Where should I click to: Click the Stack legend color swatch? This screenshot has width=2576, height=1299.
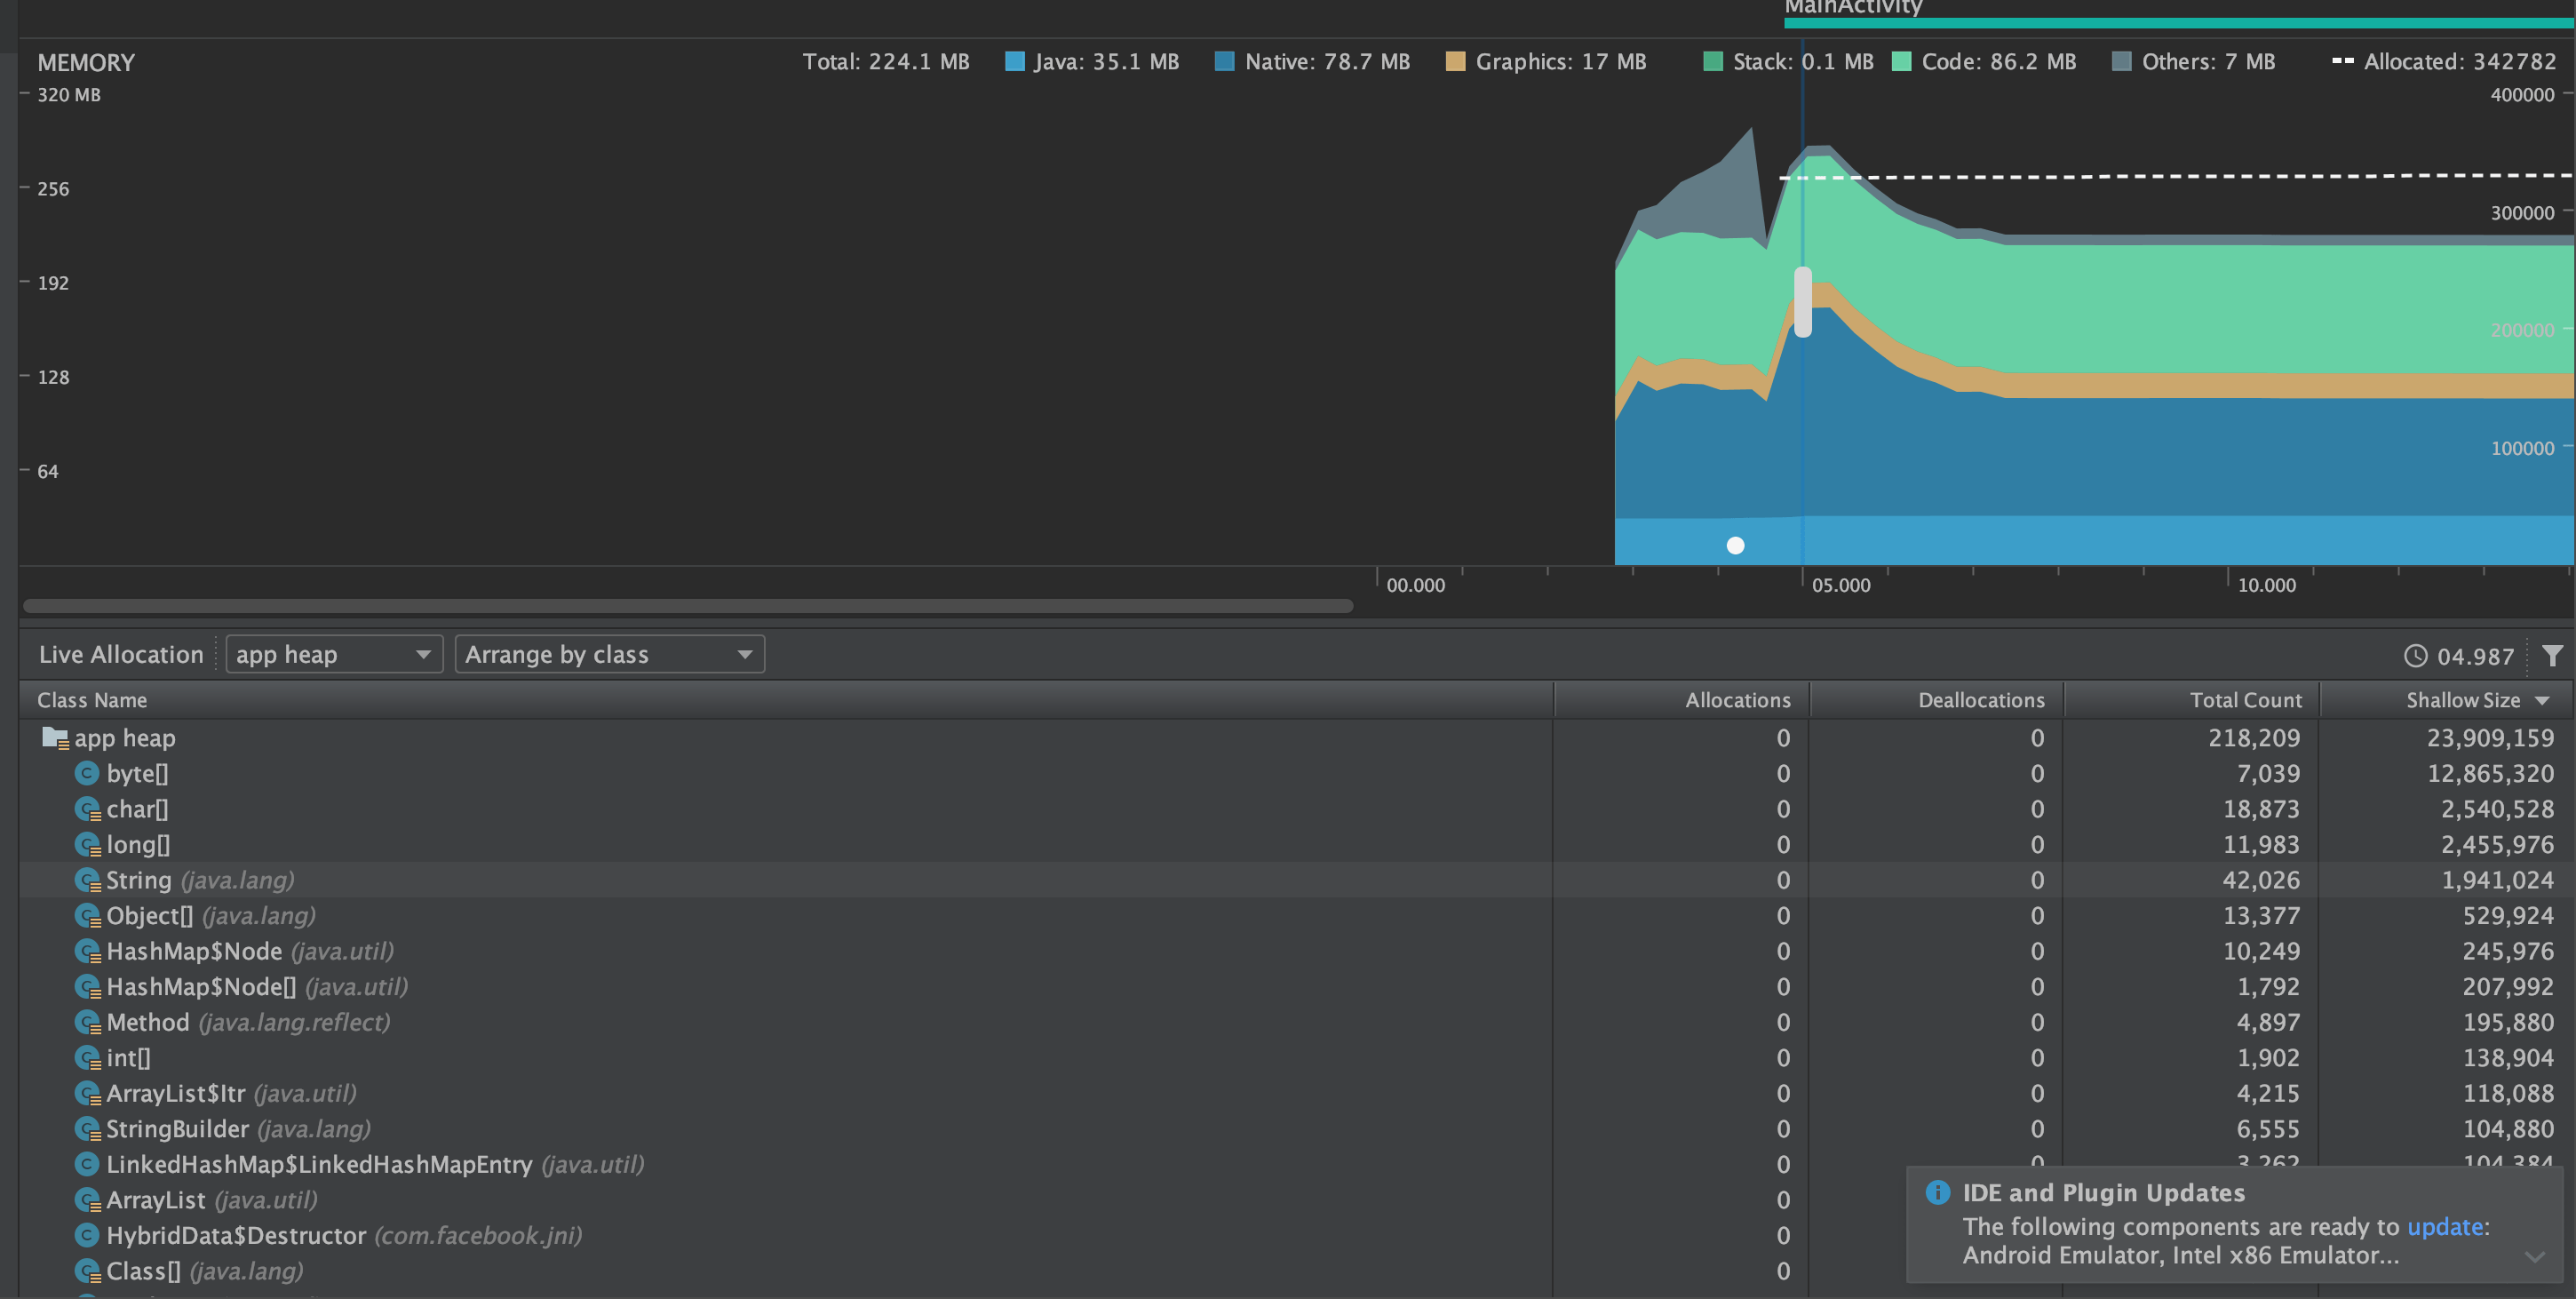[1712, 61]
